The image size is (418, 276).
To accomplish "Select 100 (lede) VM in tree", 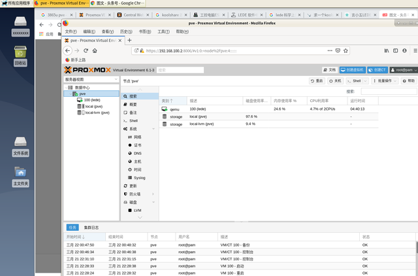I will pos(91,100).
